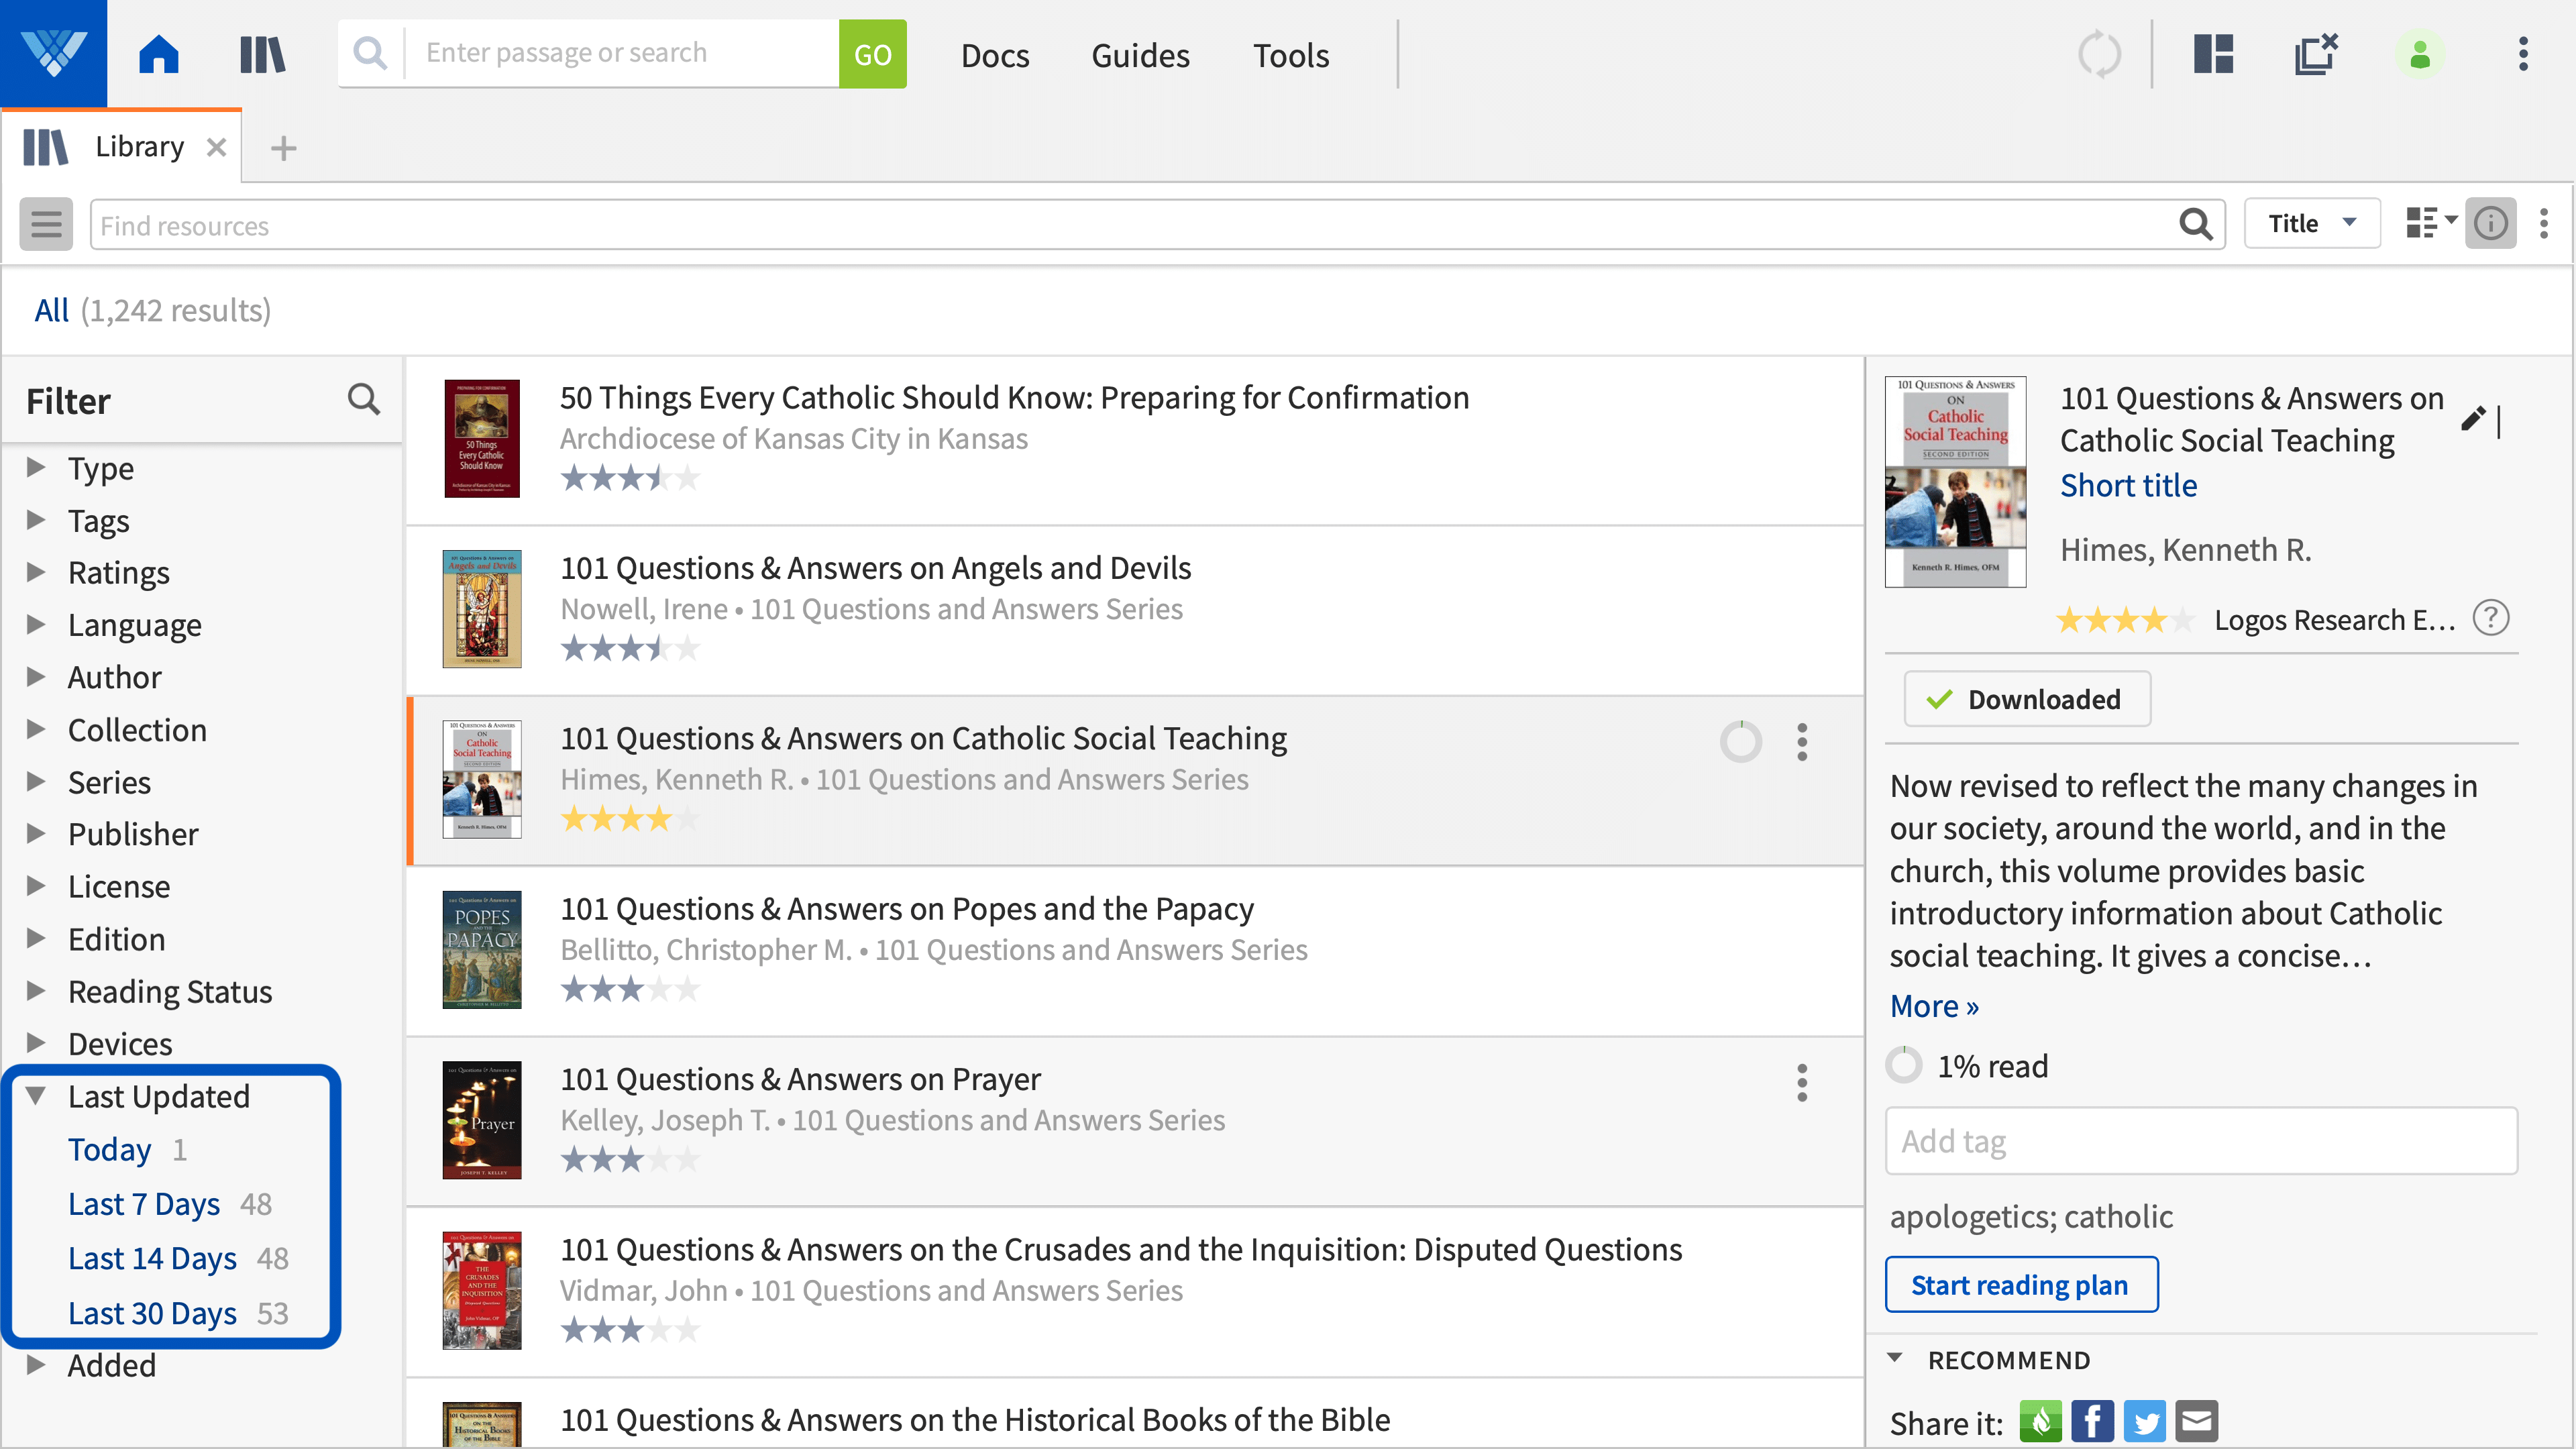Expand the Publisher filter
This screenshot has height=1449, width=2576.
click(x=36, y=833)
